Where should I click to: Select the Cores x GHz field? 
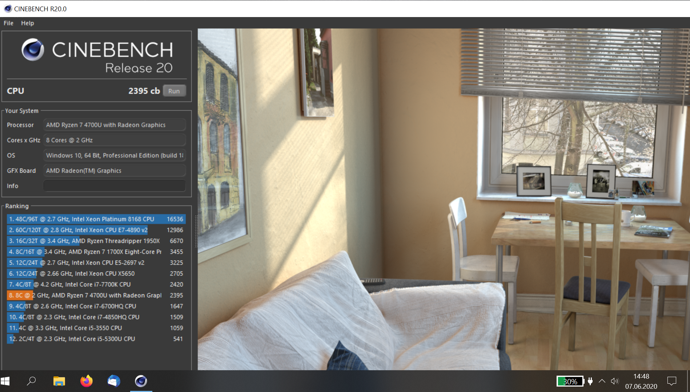click(x=115, y=140)
